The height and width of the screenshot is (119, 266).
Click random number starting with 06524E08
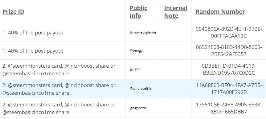(x=229, y=51)
